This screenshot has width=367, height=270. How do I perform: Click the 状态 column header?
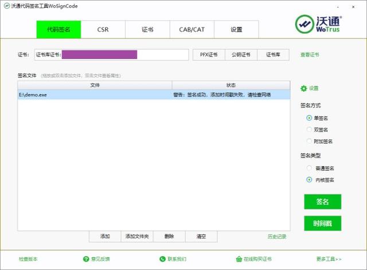231,85
